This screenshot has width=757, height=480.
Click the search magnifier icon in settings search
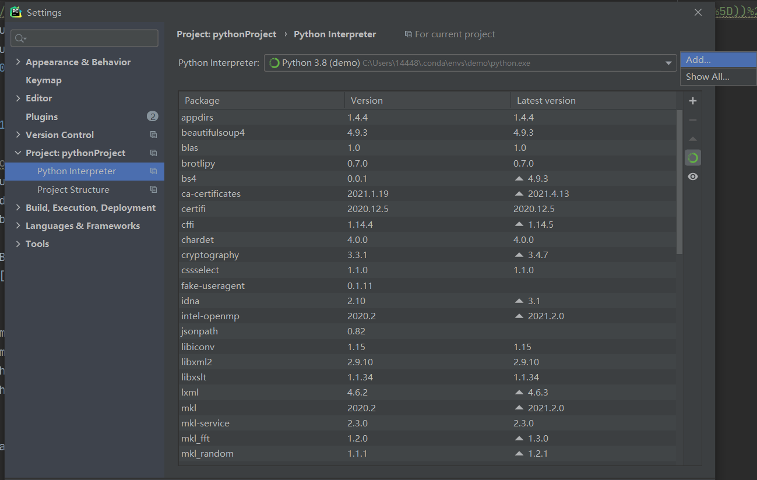pos(21,38)
